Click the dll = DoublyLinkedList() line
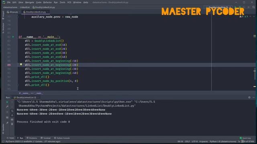257x144 pixels. click(44, 41)
